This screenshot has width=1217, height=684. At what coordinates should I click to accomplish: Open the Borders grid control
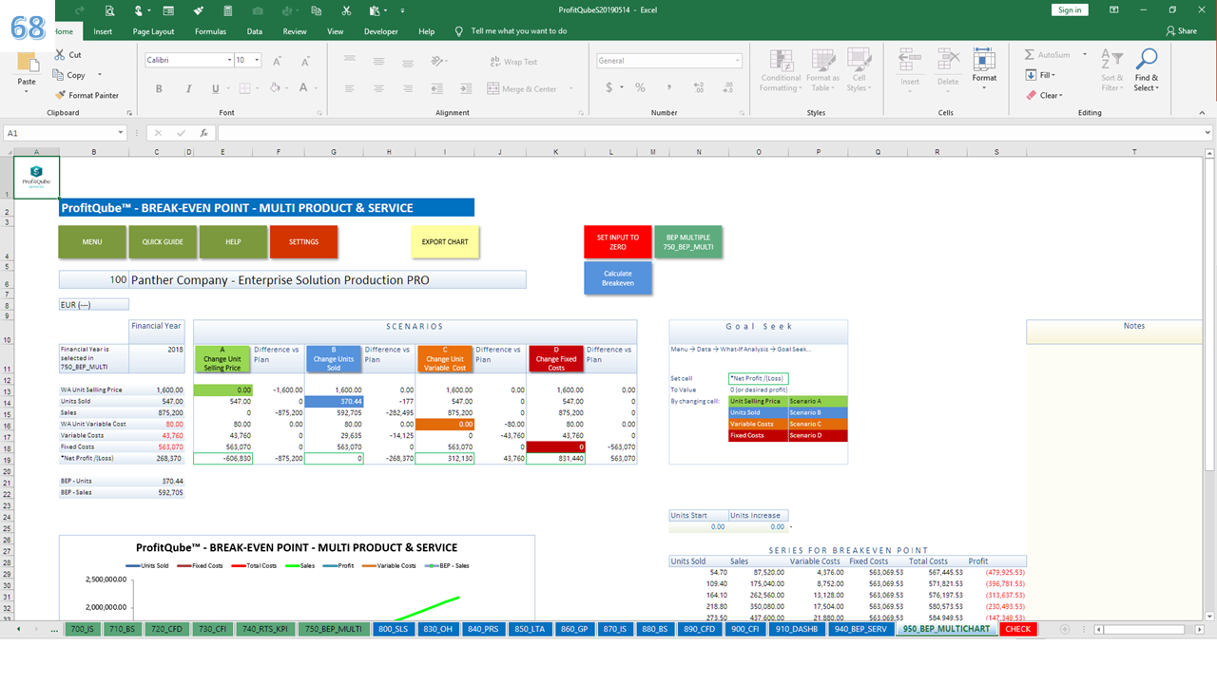(245, 88)
